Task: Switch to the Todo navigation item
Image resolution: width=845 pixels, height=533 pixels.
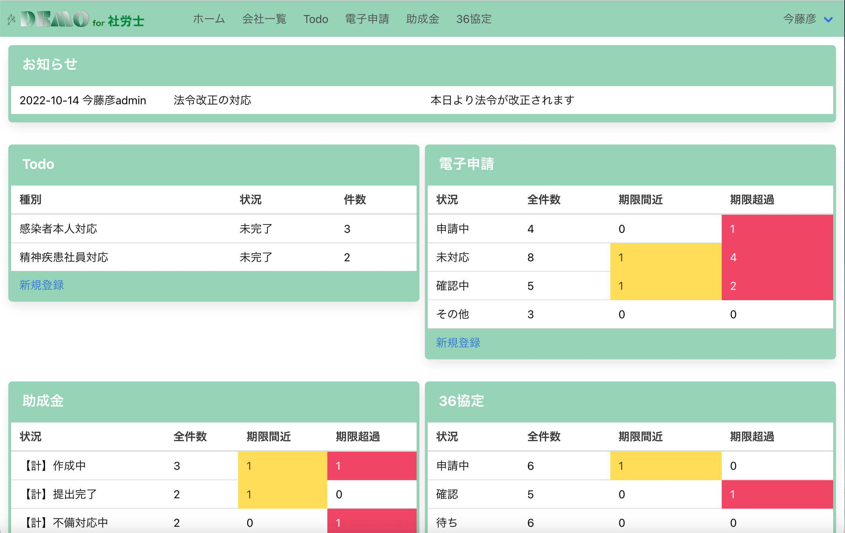Action: (316, 19)
